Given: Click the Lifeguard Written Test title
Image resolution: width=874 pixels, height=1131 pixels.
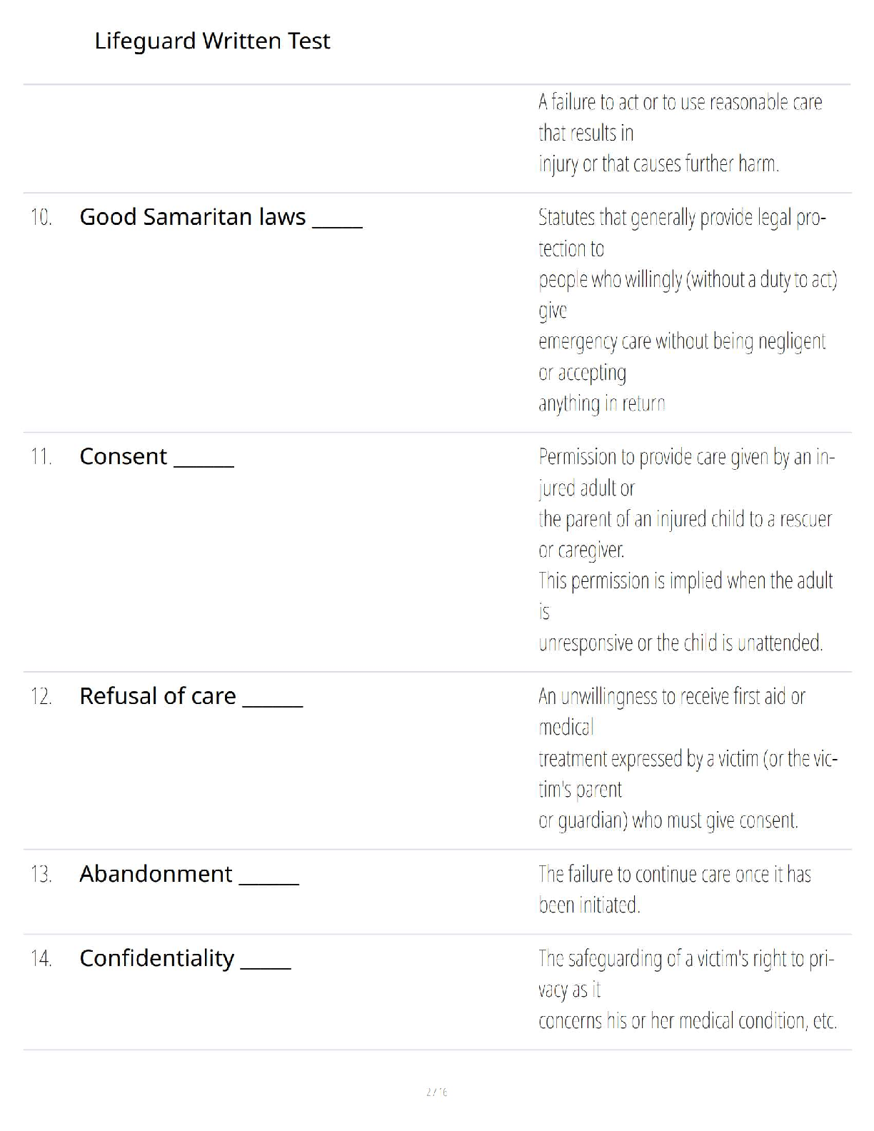Looking at the screenshot, I should (212, 41).
